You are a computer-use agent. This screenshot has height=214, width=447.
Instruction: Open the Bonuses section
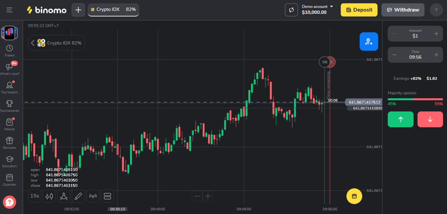(10, 143)
